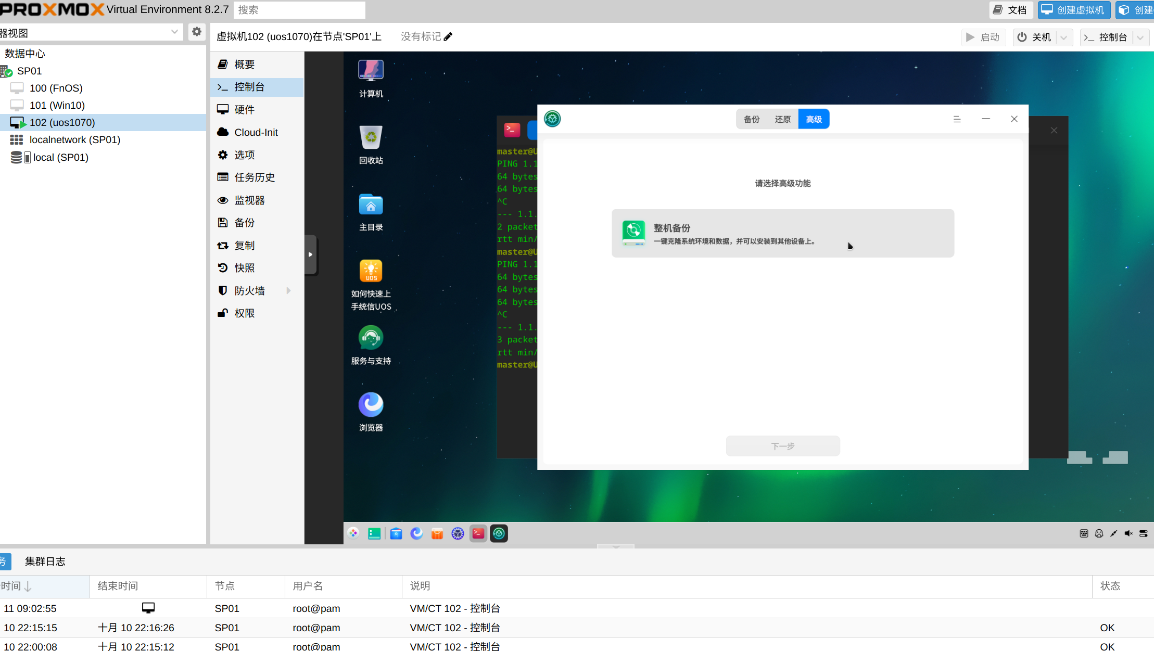Open the Snapshots (快照) menu item
The image size is (1154, 651).
pos(257,267)
